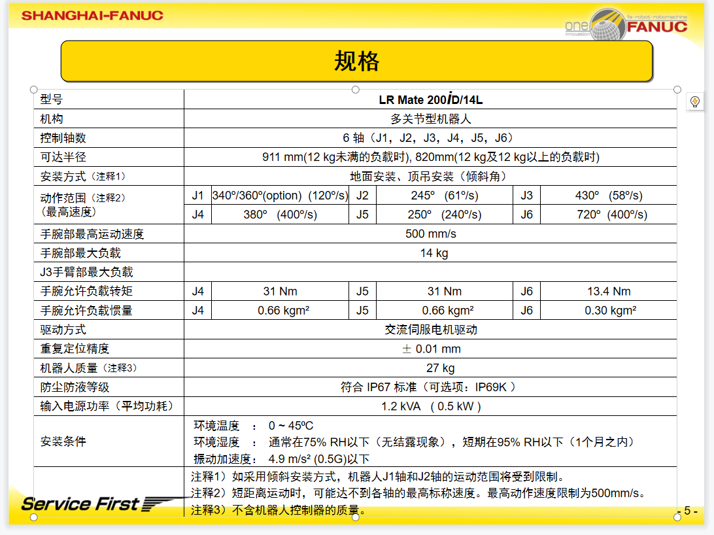Select the 地面安装、顶吊安装 cell

coord(430,176)
